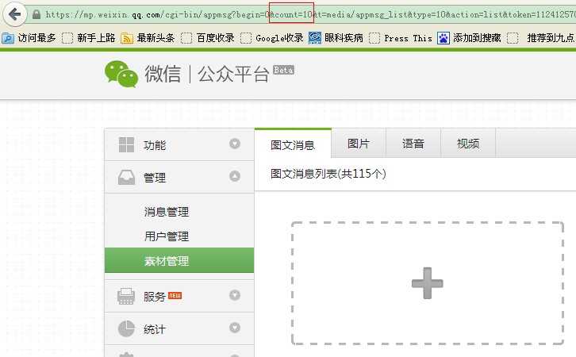
Task: Open the Google收录 bookmark
Action: coord(279,38)
